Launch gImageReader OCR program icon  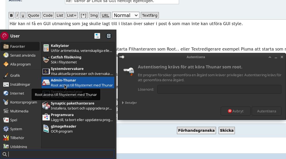(x=46, y=129)
